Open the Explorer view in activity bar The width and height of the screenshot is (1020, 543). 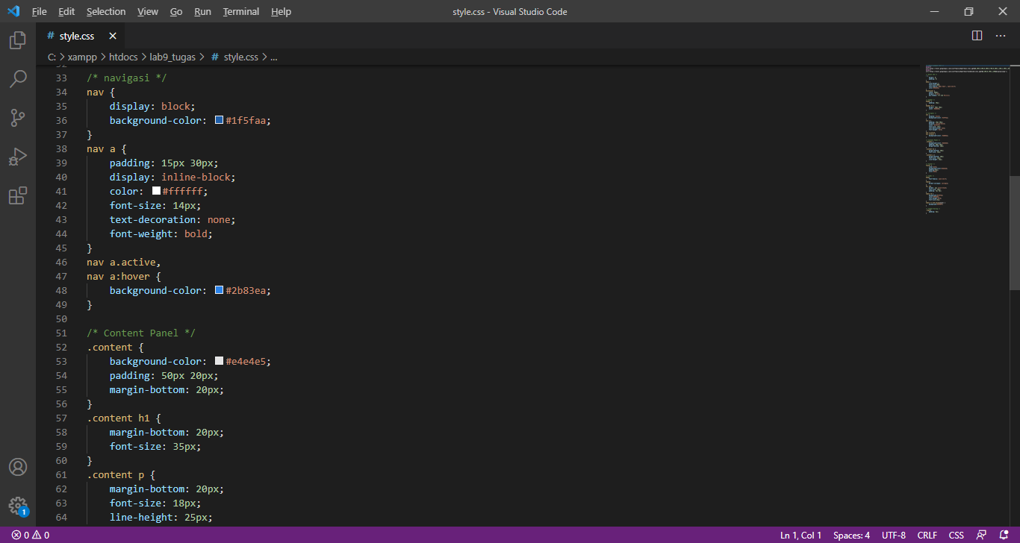pyautogui.click(x=18, y=40)
